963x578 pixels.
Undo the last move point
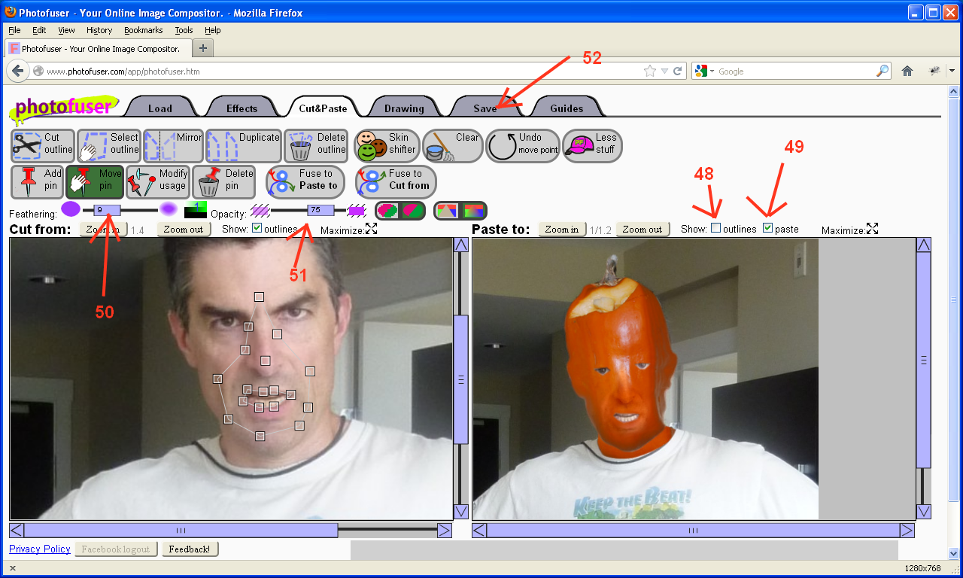[523, 145]
